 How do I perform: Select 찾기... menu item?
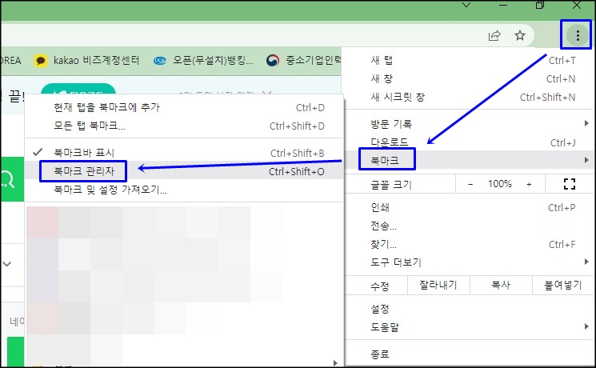point(470,245)
